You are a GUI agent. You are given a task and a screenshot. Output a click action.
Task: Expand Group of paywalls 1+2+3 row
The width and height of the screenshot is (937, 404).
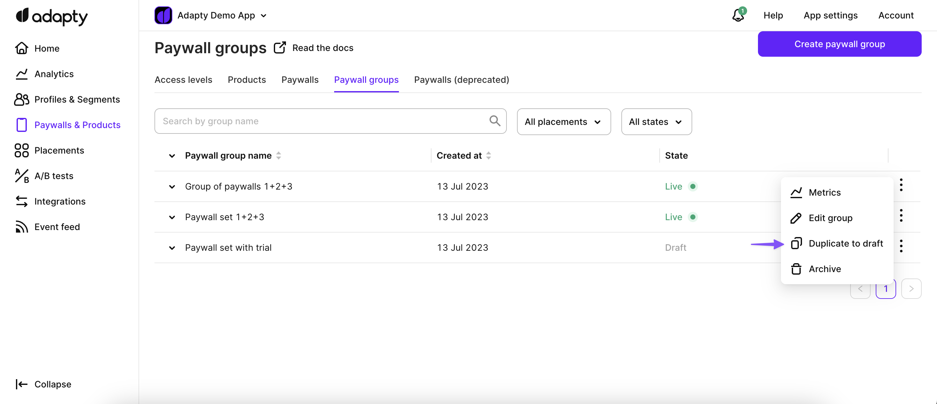[172, 187]
